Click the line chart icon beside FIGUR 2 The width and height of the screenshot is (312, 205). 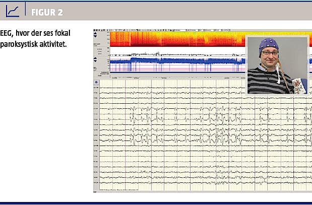click(13, 10)
